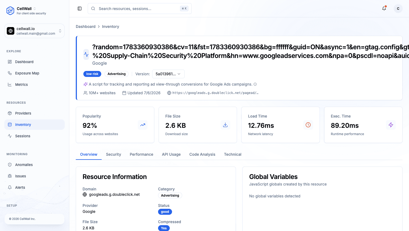
Task: Click the 'good' status badge
Action: [x=165, y=212]
